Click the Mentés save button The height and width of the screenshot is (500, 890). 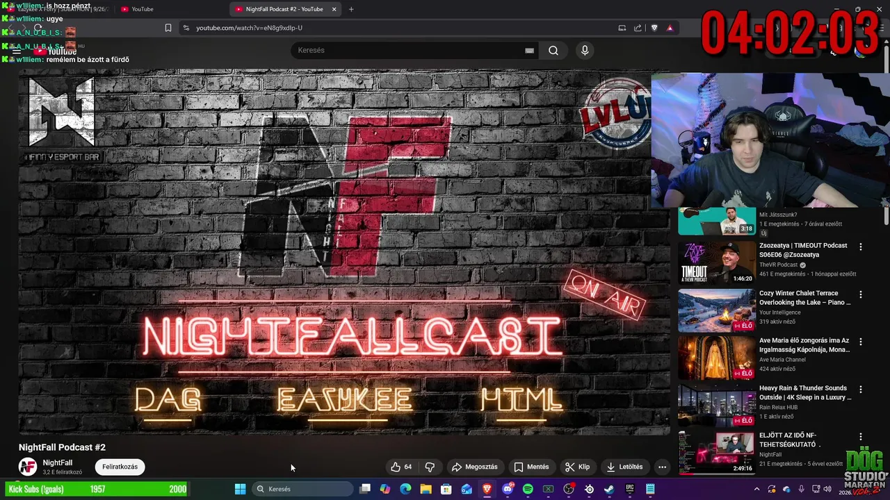531,467
